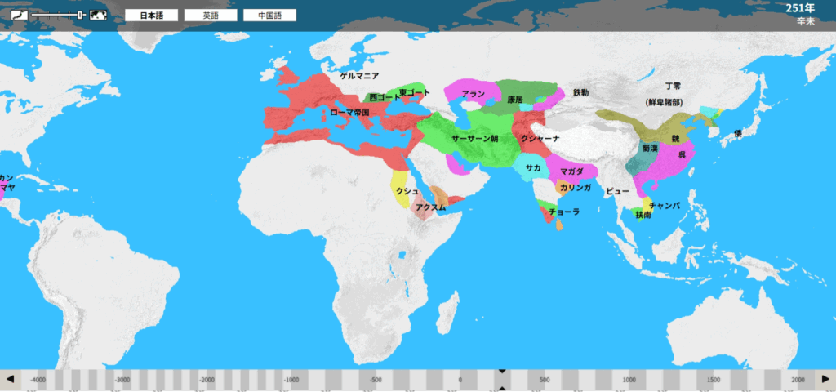Switch language to 中国語
The height and width of the screenshot is (392, 836).
[x=269, y=16]
